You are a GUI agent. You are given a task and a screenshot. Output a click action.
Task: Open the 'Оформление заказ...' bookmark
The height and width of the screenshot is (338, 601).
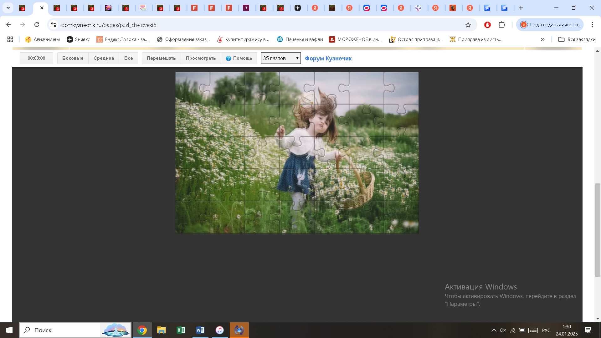pos(183,39)
